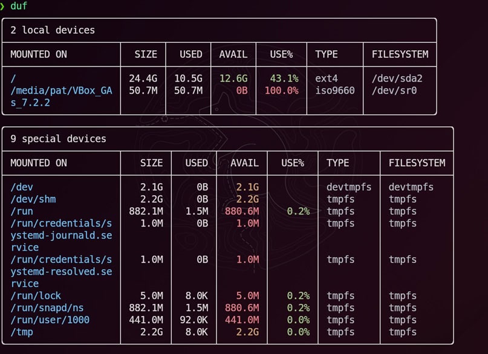Click the 92.0K used value
Image resolution: width=488 pixels, height=354 pixels.
(193, 320)
